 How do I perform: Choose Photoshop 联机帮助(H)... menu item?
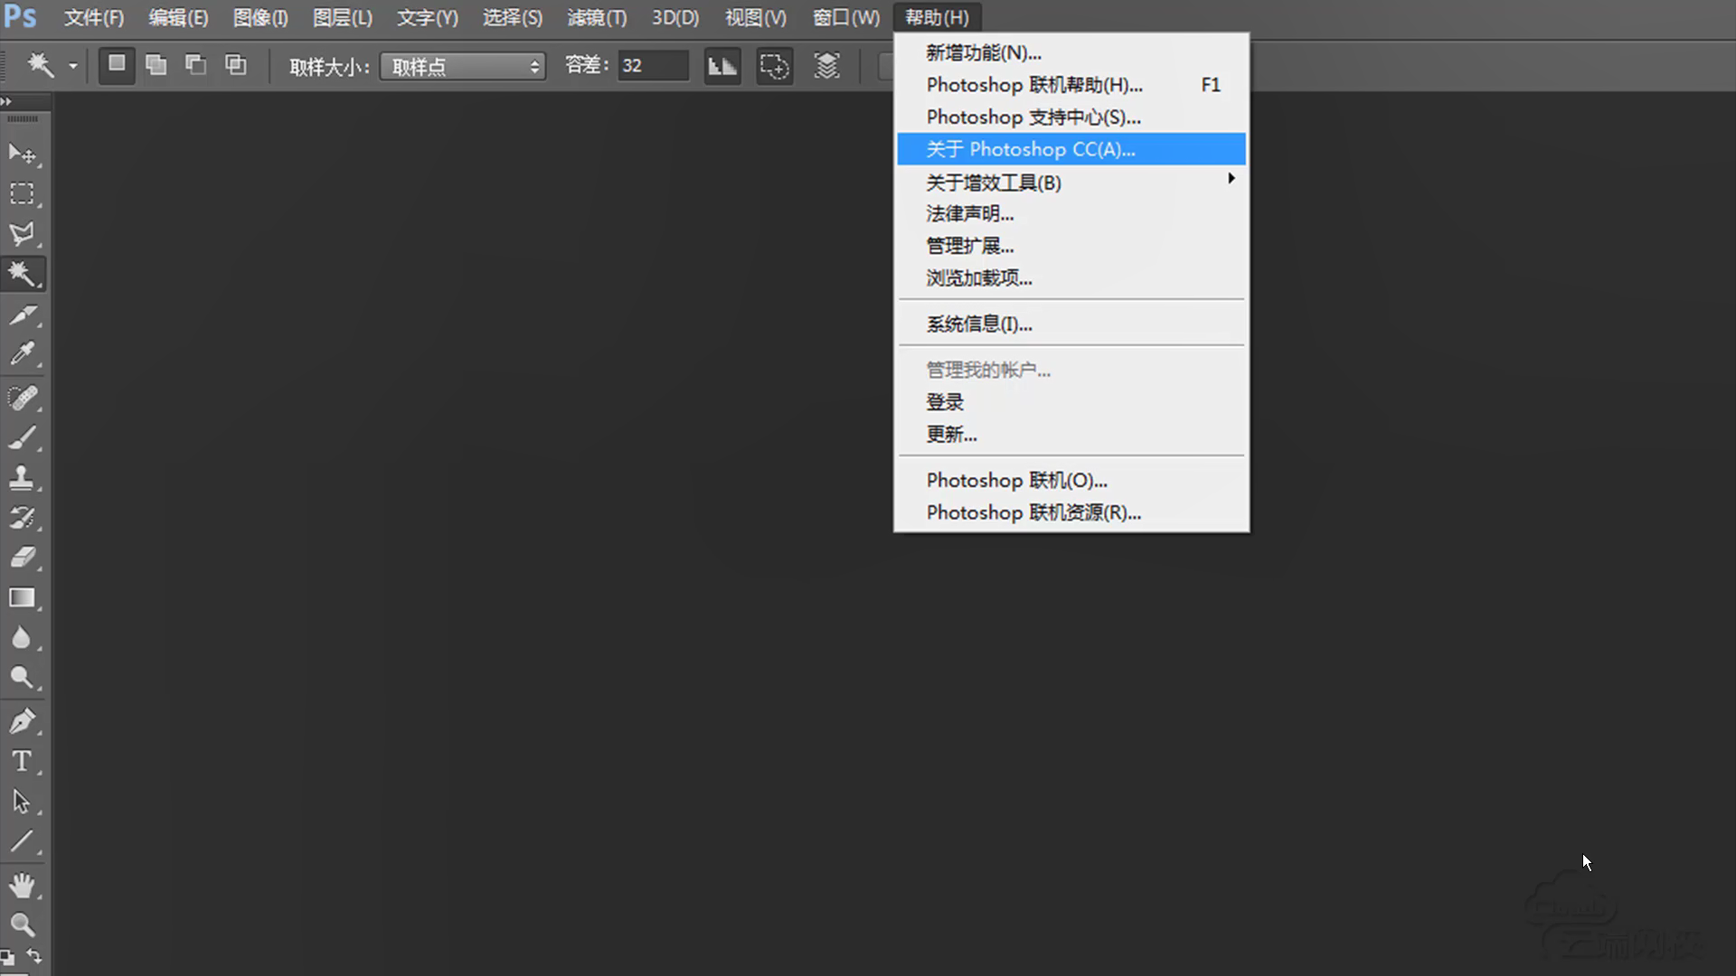[x=1071, y=85]
